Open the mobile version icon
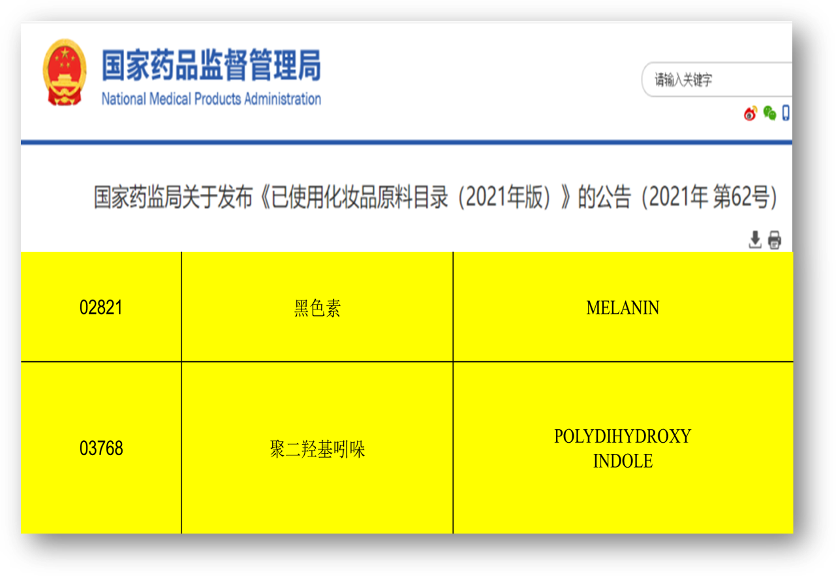 786,113
